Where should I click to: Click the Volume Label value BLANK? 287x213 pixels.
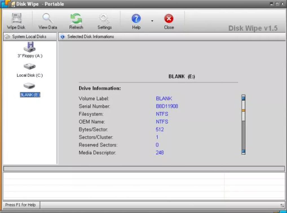tap(164, 98)
